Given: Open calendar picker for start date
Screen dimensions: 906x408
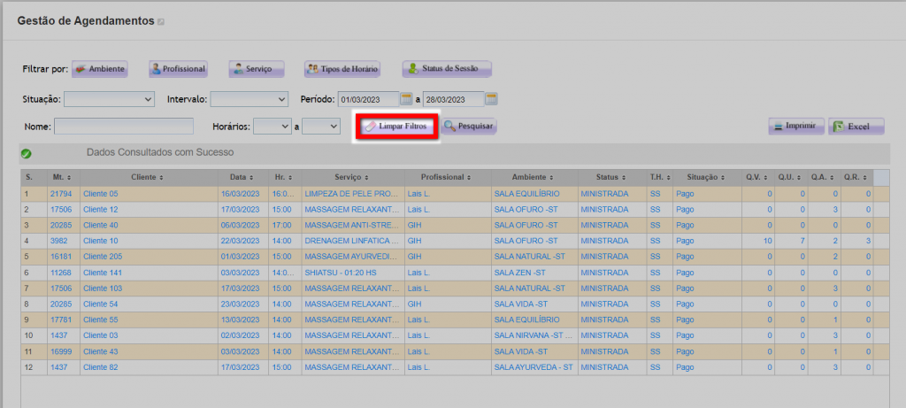Looking at the screenshot, I should (x=407, y=98).
